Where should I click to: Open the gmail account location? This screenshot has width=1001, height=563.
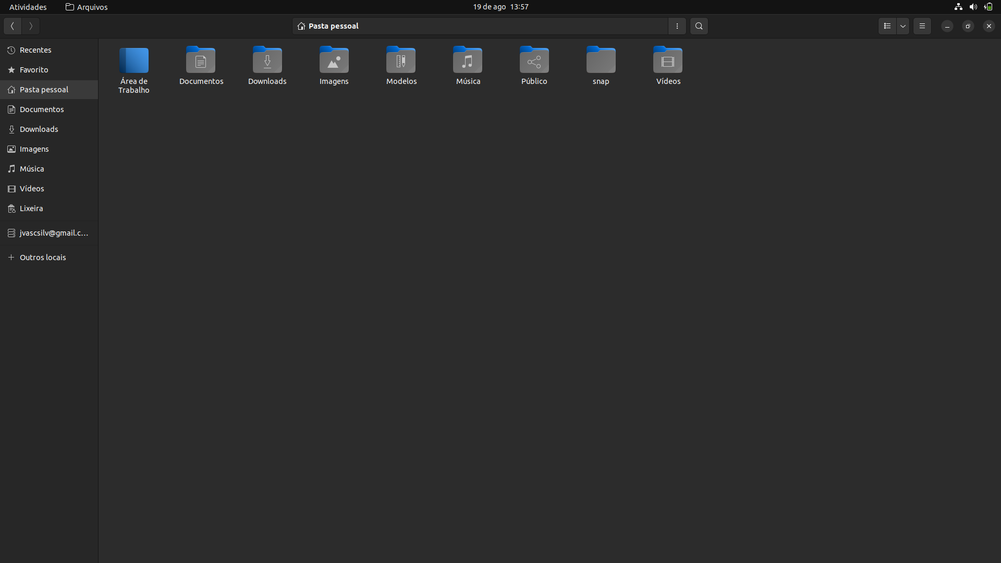click(53, 233)
